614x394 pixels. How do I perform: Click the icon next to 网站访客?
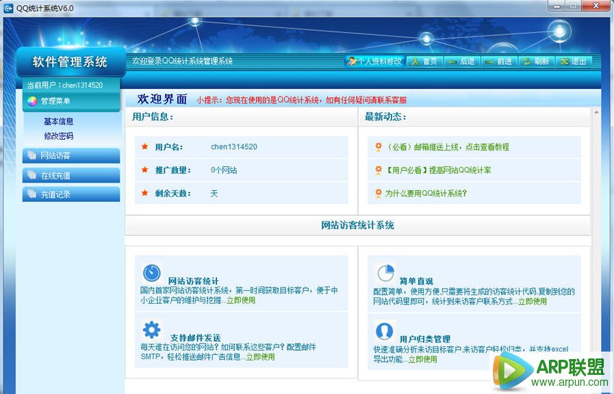click(32, 155)
